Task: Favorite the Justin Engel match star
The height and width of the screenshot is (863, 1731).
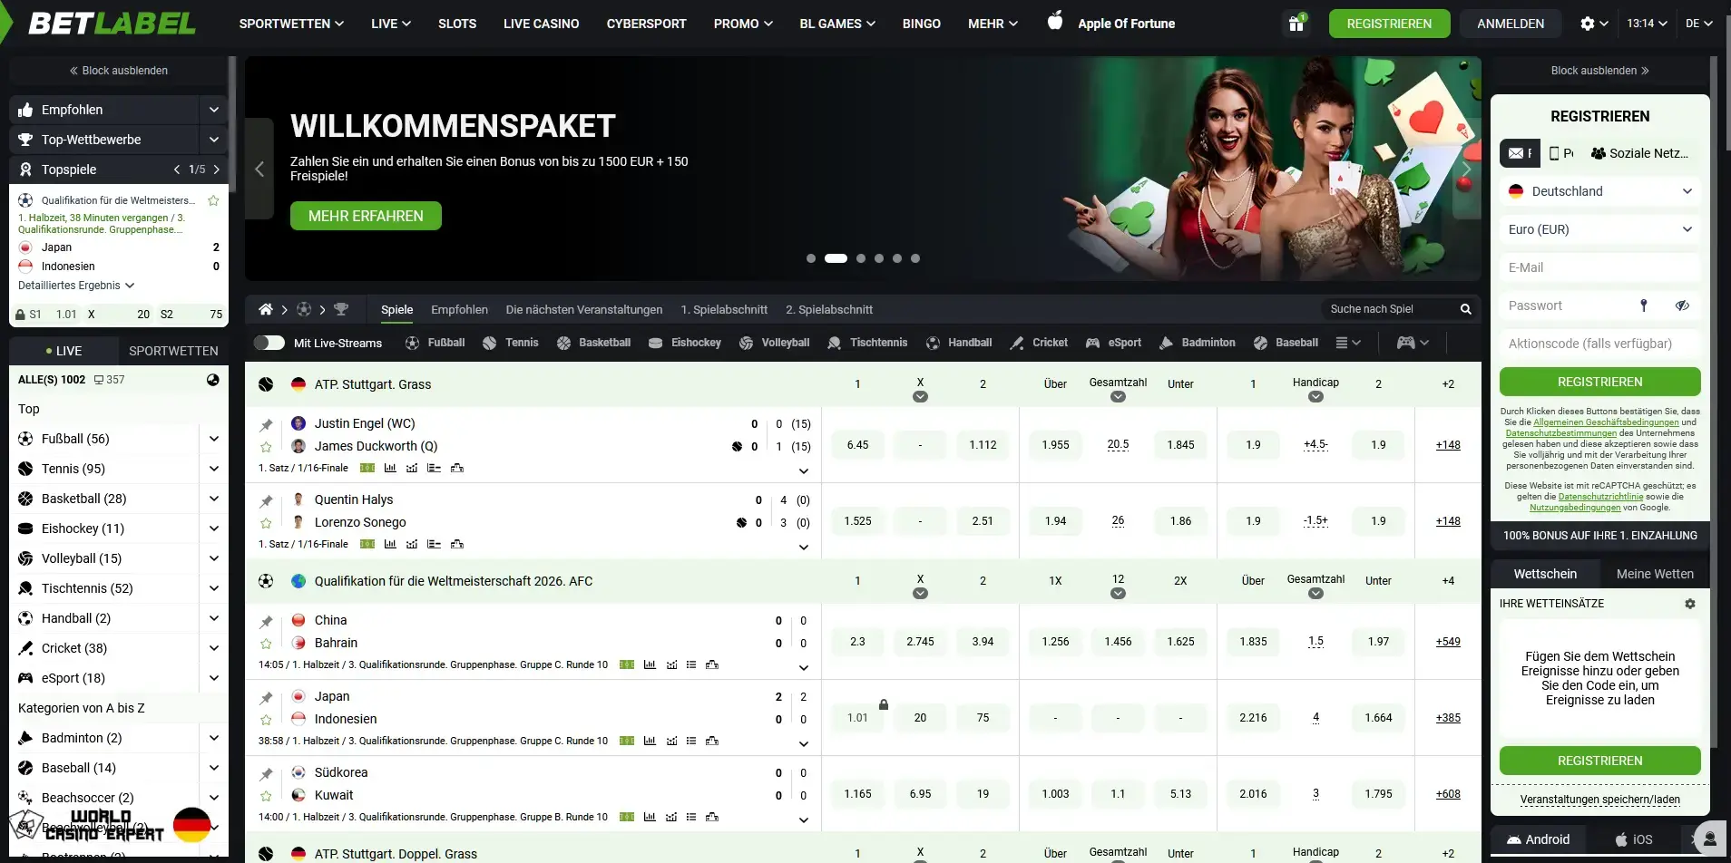Action: pyautogui.click(x=266, y=447)
